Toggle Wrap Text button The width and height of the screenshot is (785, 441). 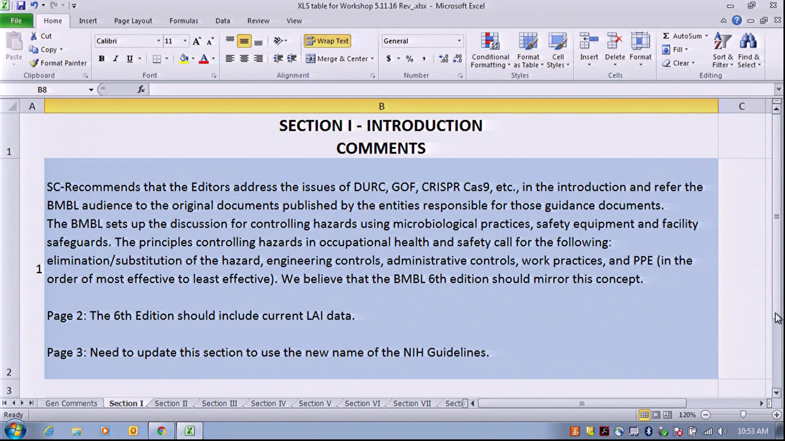point(327,41)
